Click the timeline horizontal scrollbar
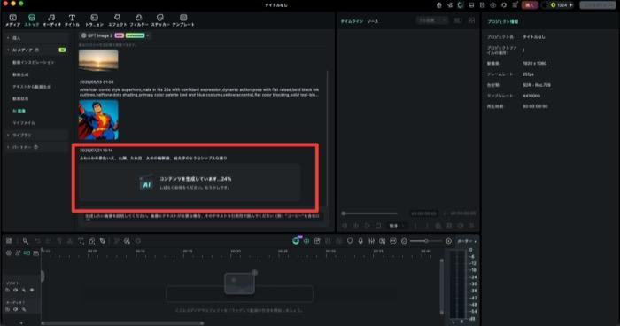Viewport: 620px width, 326px height. point(122,322)
